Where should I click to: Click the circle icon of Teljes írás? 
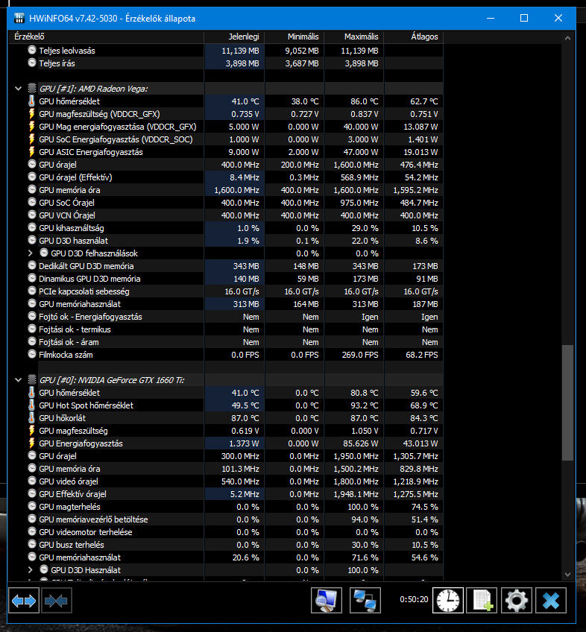coord(32,63)
